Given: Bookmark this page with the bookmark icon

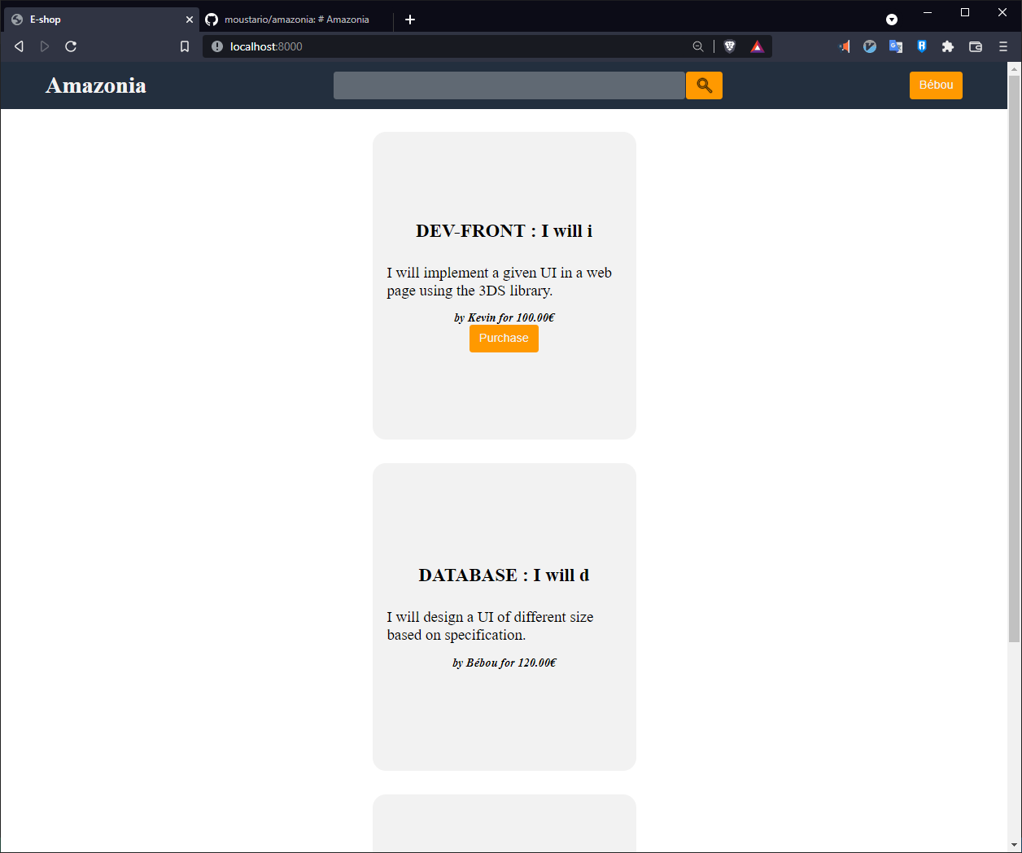Looking at the screenshot, I should pos(185,46).
